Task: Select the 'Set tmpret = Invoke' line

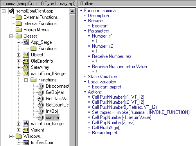Action: 141,112
